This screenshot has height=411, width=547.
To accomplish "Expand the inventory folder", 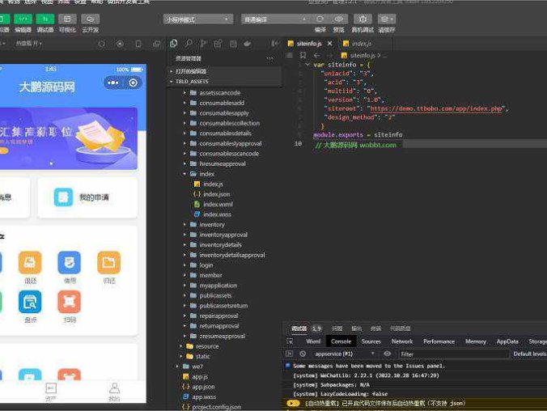I will [212, 224].
